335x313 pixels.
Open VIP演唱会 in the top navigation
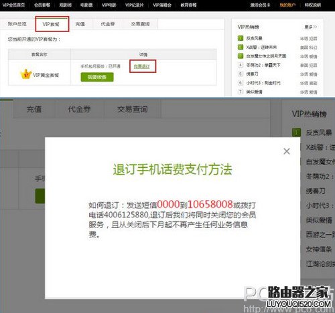point(162,5)
